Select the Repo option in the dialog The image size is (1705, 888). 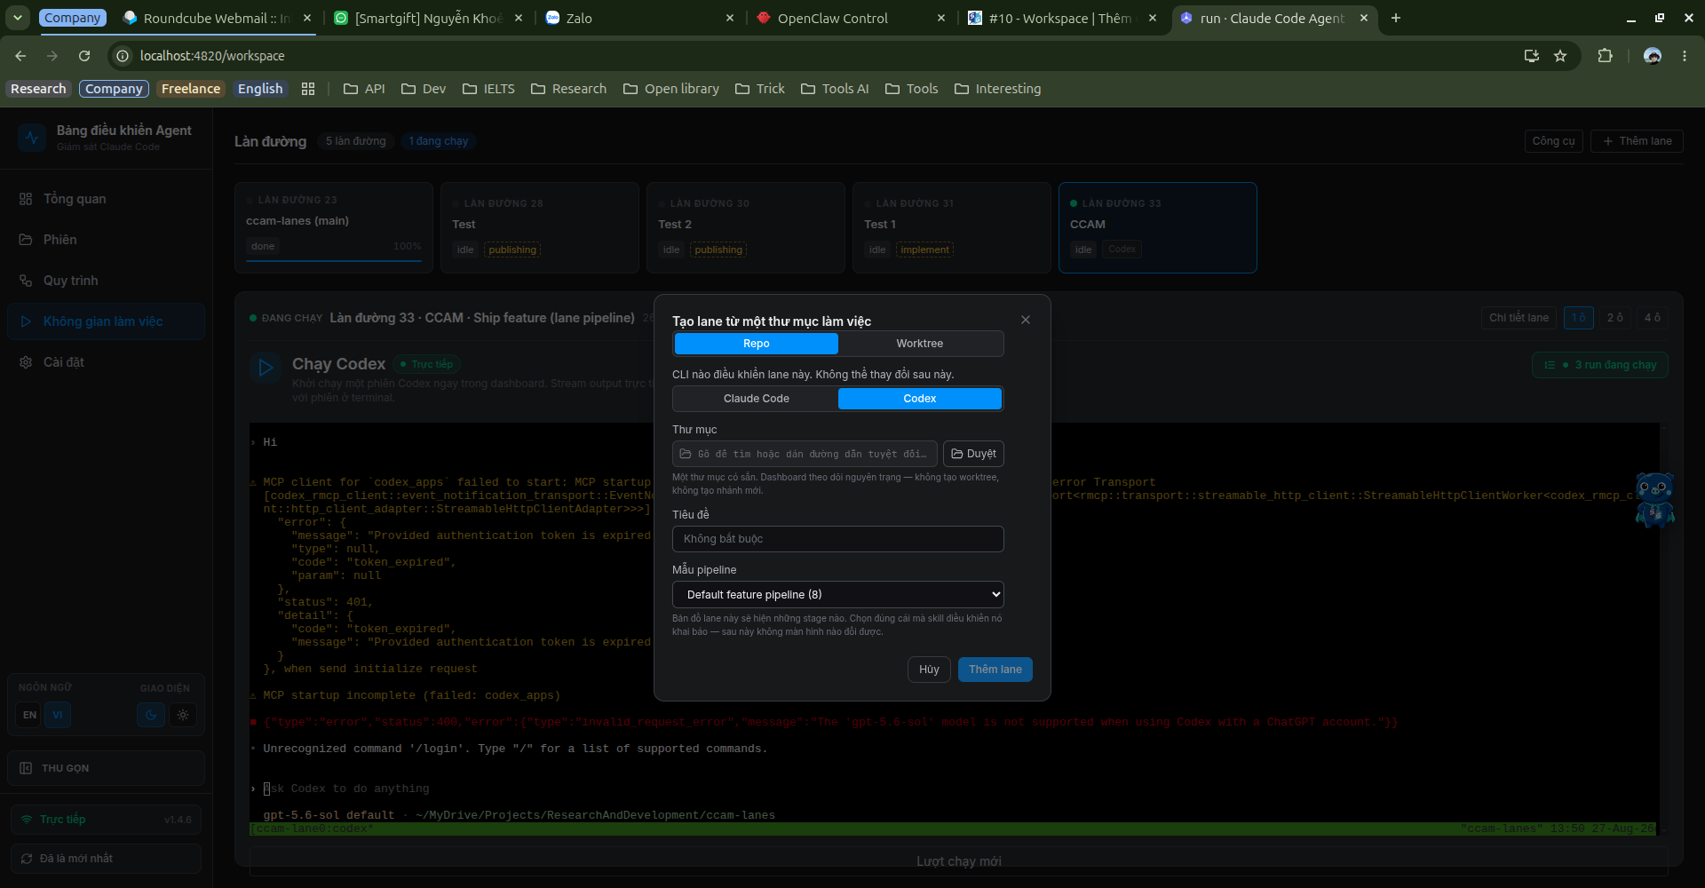pos(756,344)
